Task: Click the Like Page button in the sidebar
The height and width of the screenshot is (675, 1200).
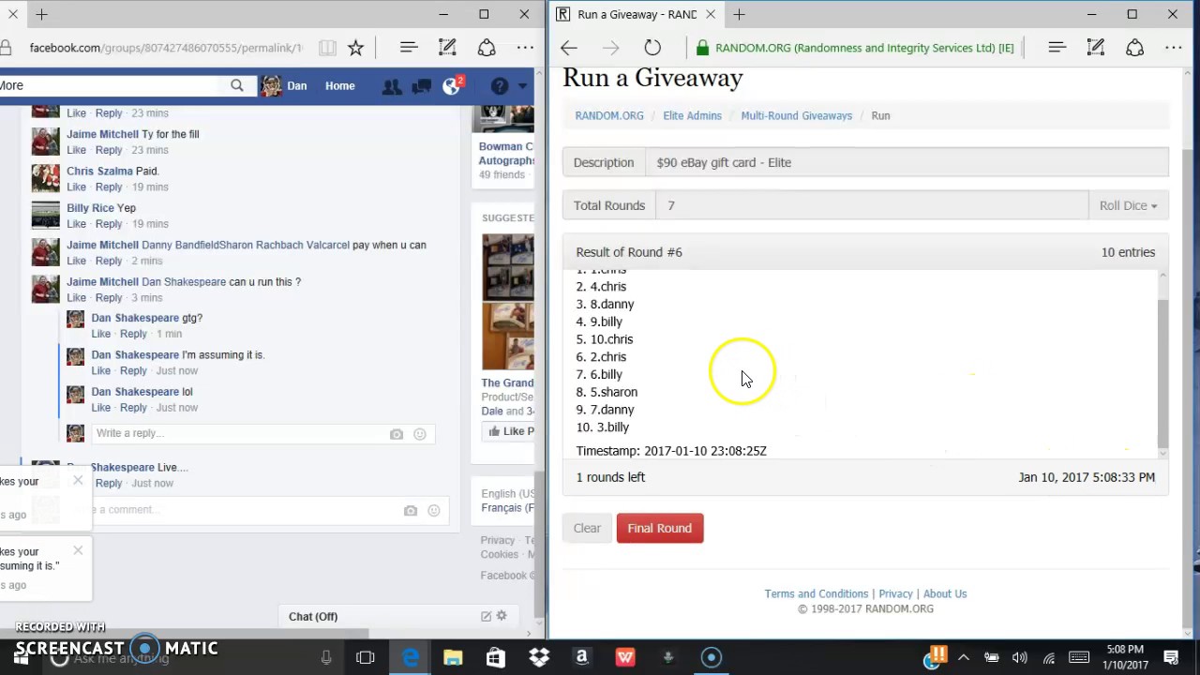Action: pyautogui.click(x=507, y=431)
